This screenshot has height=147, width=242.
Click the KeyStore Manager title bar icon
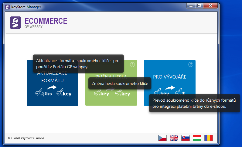[x=7, y=7]
